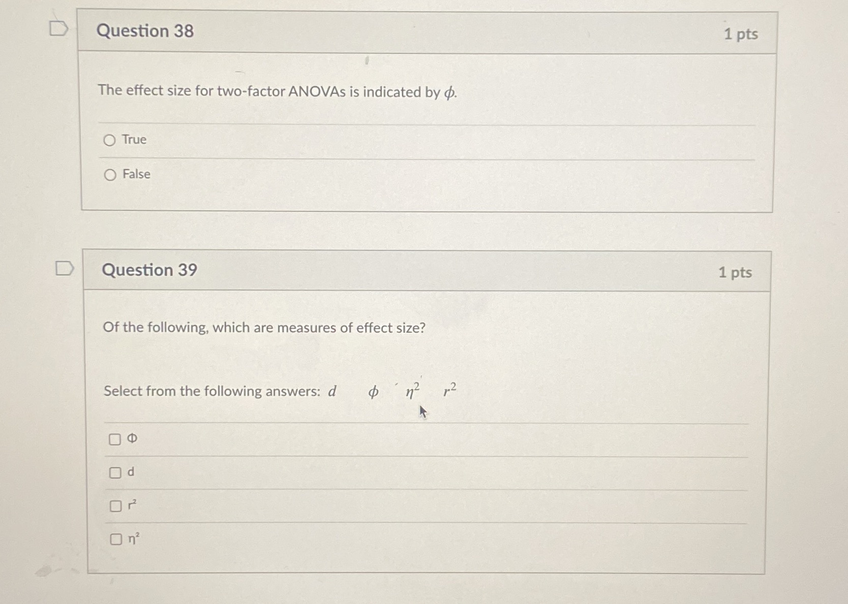Choose True for the two-factor ANOVA question

point(110,140)
